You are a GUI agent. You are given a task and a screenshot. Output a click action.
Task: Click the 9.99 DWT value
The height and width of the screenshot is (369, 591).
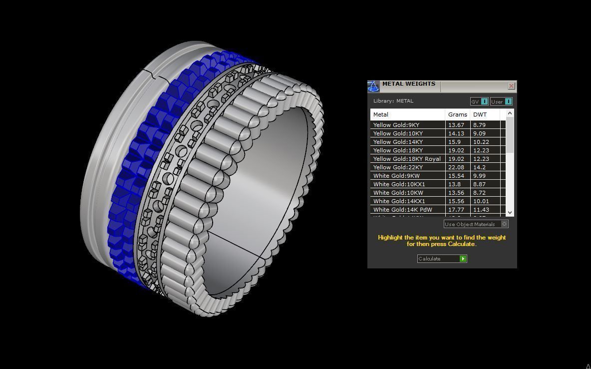click(479, 176)
